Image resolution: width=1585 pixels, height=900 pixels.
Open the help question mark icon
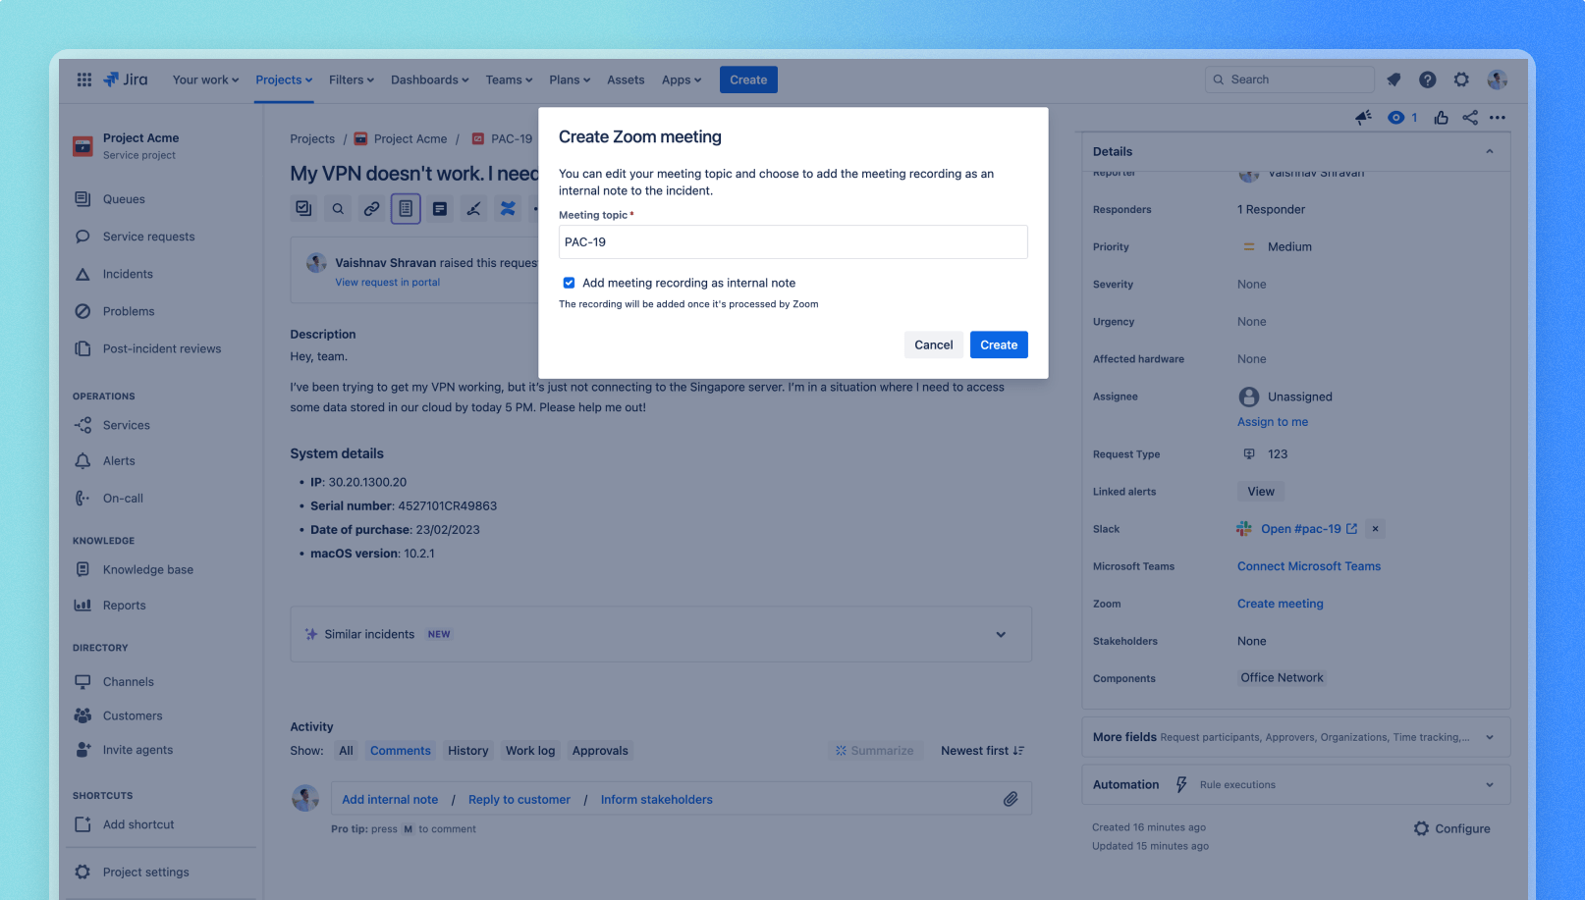[1428, 79]
